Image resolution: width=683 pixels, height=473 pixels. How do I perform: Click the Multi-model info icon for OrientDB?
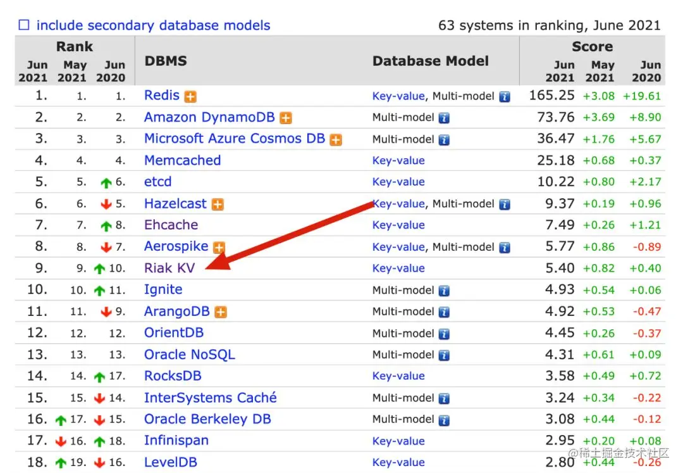click(x=444, y=334)
